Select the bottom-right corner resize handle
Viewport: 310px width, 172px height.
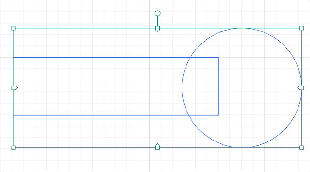click(302, 147)
